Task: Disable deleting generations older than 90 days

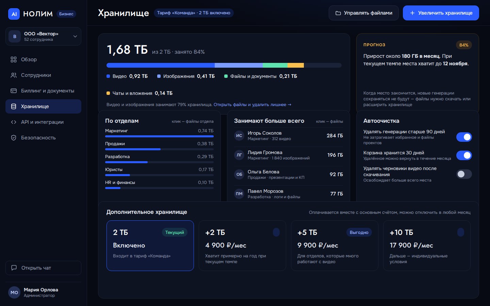Action: [464, 137]
